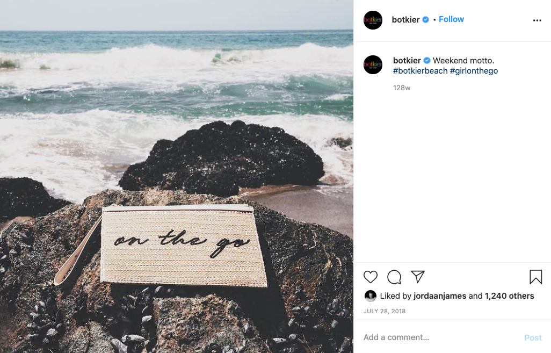The image size is (551, 353).
Task: Open jordaanjames profile from likes
Action: tap(440, 296)
